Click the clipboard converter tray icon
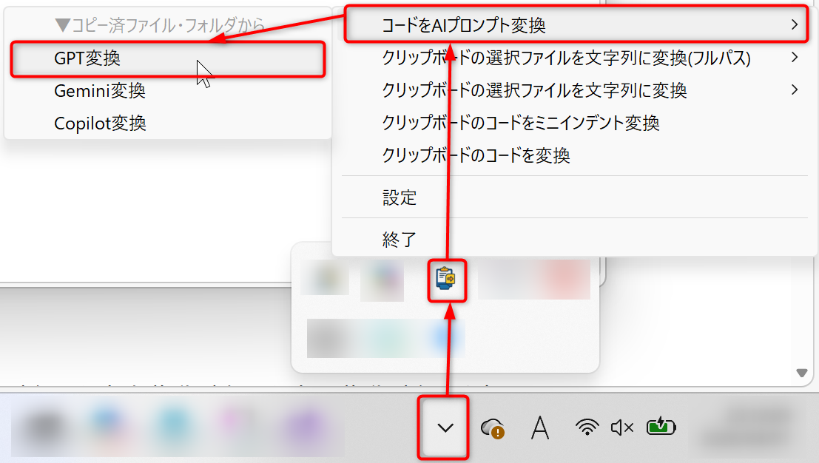Image resolution: width=819 pixels, height=463 pixels. 446,279
